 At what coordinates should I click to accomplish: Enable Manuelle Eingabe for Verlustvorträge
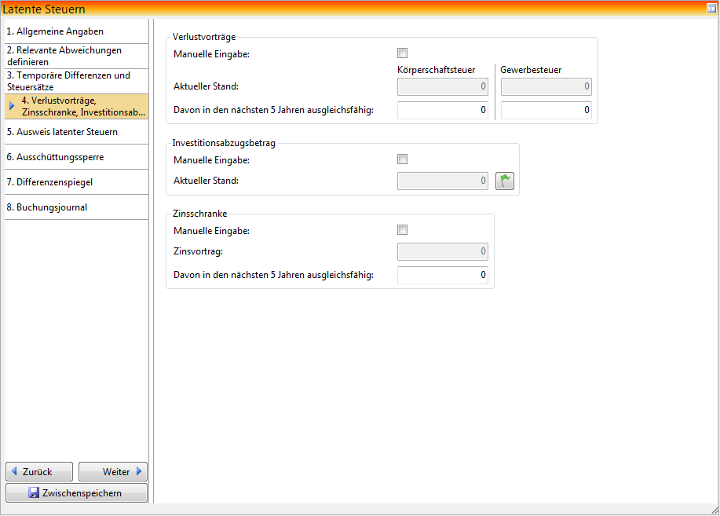pos(403,53)
